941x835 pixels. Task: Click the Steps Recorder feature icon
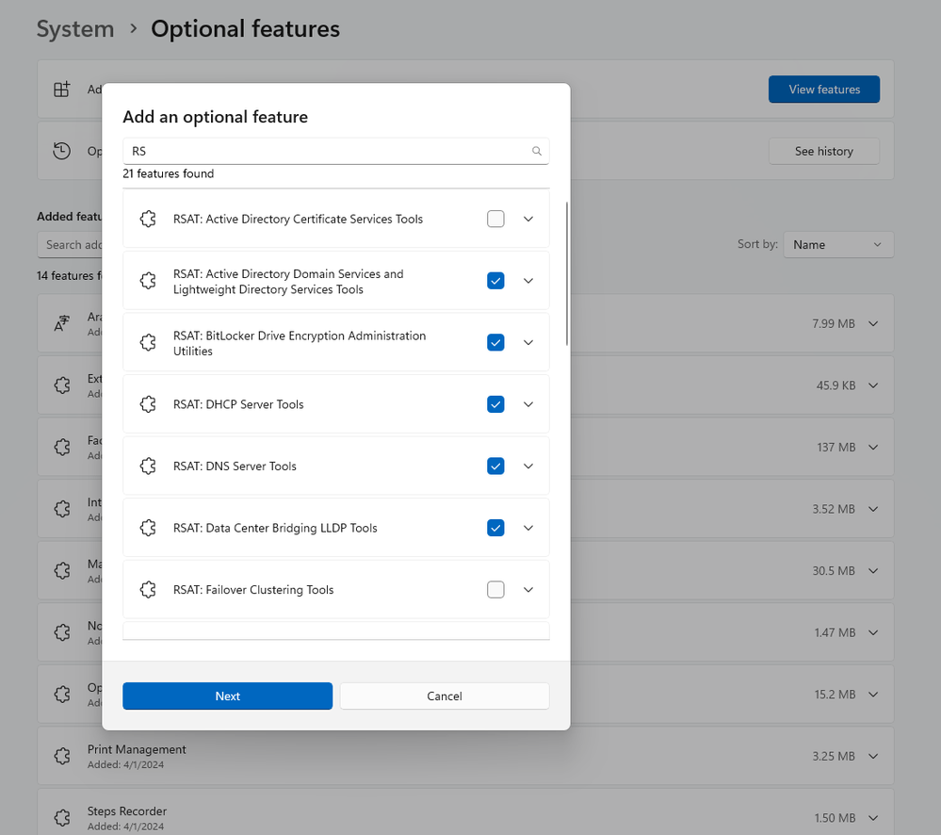click(62, 818)
